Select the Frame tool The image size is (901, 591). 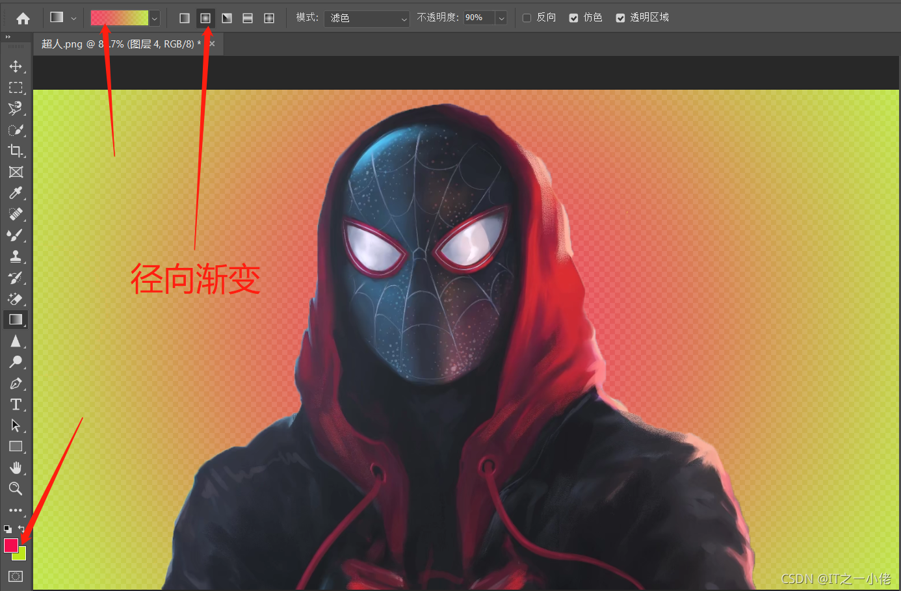pos(16,172)
